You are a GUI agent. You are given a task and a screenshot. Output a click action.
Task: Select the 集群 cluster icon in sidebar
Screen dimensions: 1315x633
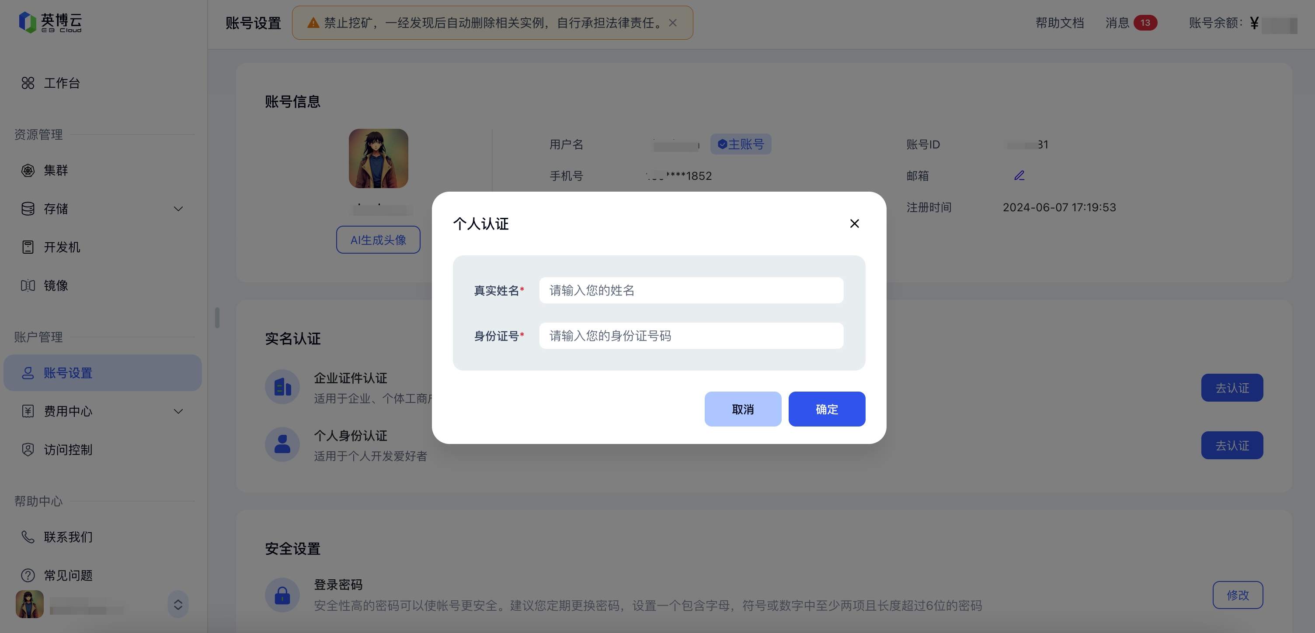28,171
